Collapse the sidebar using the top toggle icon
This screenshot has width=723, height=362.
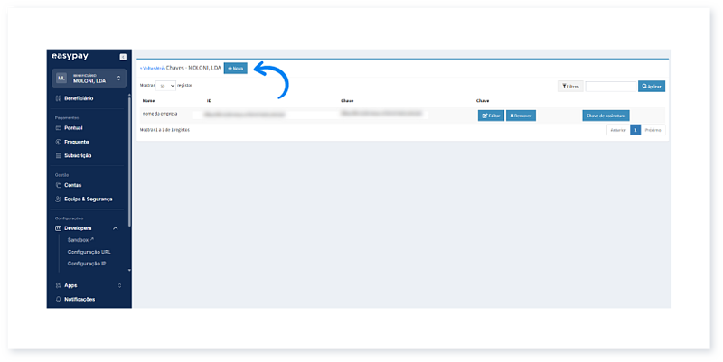tap(122, 57)
